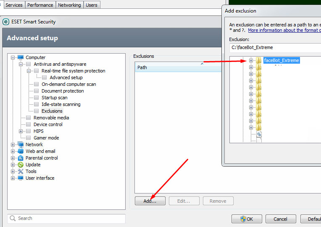The image size is (321, 227).
Task: Switch to the Services tab
Action: pos(14,5)
